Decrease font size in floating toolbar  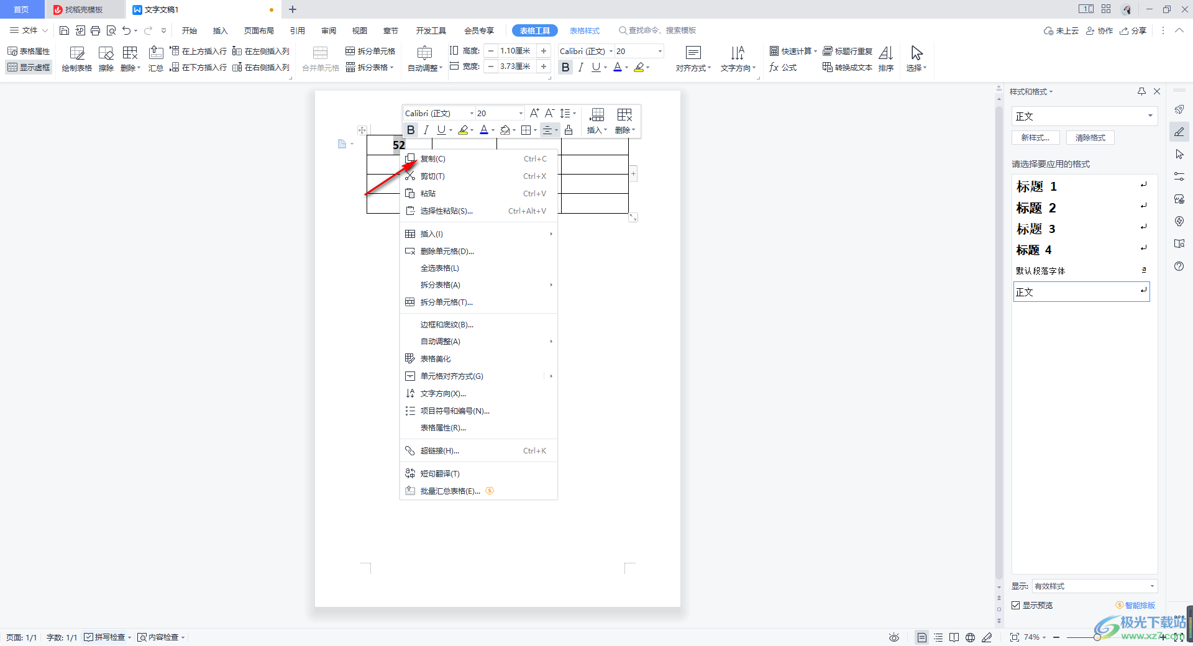click(x=549, y=113)
